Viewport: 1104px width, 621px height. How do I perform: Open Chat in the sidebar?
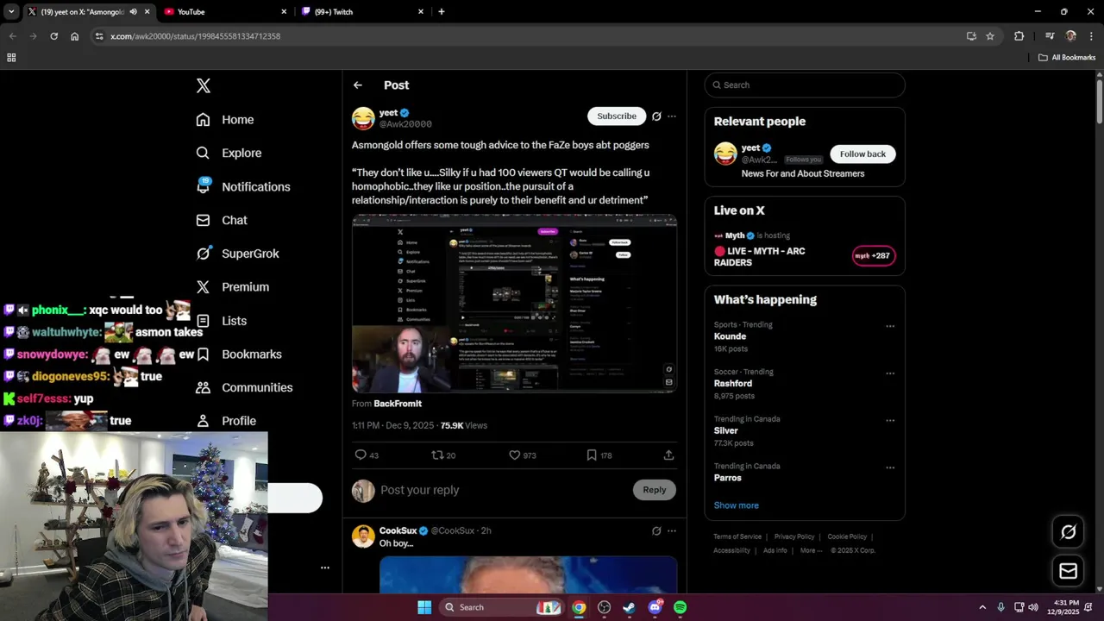222,220
